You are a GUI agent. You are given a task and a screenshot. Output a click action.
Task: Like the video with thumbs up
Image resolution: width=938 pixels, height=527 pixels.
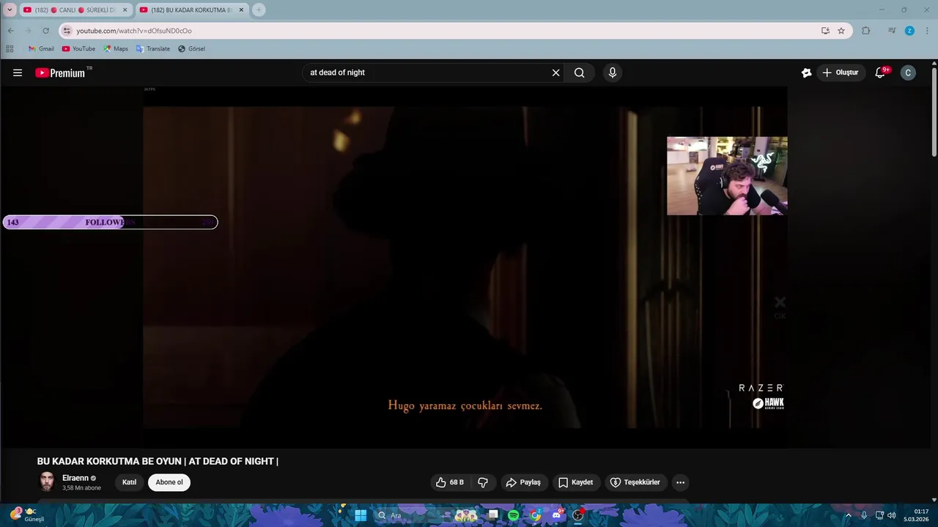(450, 482)
